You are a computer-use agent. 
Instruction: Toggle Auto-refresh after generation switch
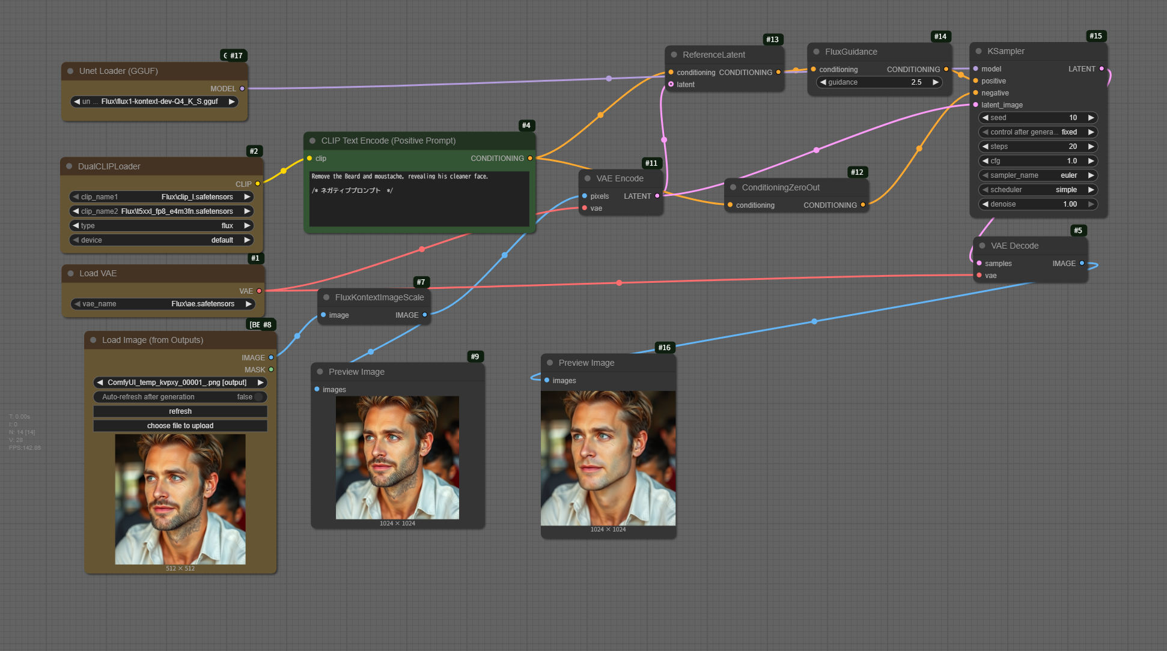point(258,397)
